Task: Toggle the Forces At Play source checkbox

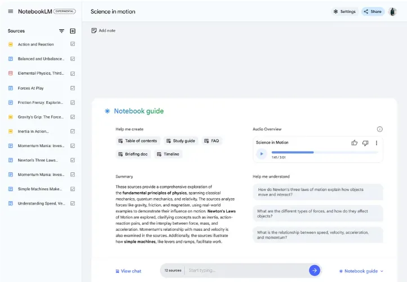Action: 73,88
